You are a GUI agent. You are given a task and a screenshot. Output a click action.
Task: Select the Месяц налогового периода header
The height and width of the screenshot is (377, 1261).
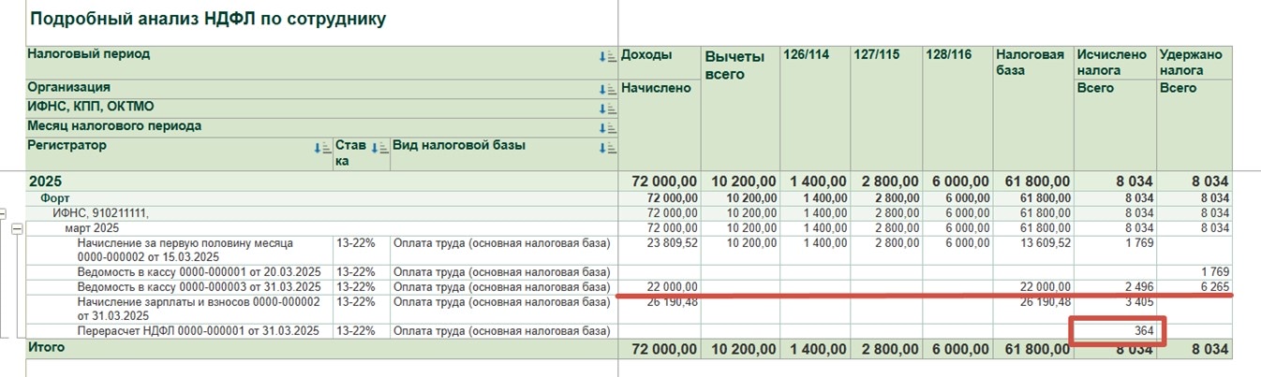point(321,127)
